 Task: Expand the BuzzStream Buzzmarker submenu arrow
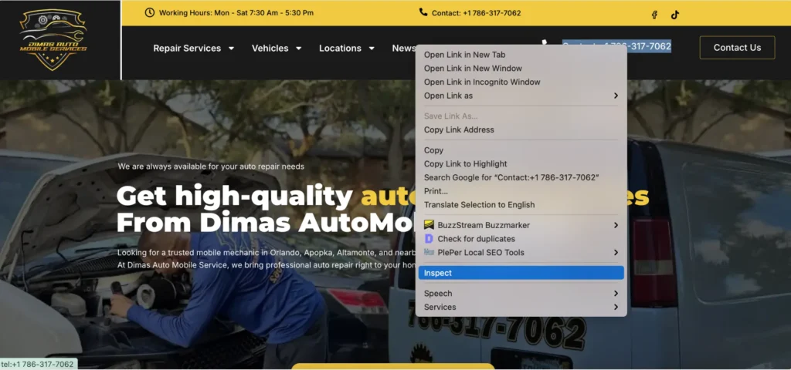[x=616, y=225]
